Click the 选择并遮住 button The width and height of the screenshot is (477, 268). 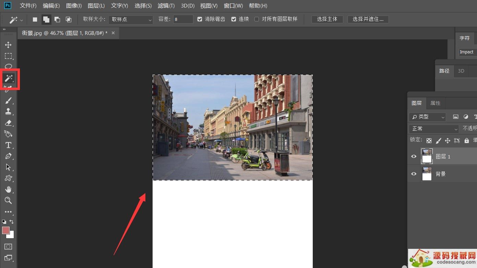(368, 19)
